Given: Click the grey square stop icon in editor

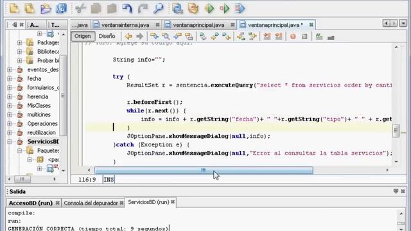Looking at the screenshot, I should (x=304, y=37).
